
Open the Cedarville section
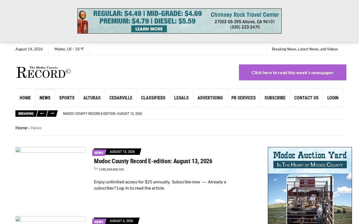click(x=121, y=98)
